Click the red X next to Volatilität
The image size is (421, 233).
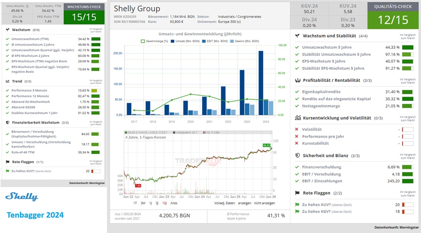click(297, 129)
